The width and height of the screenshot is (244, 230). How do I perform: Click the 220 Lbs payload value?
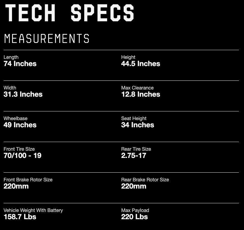click(134, 217)
